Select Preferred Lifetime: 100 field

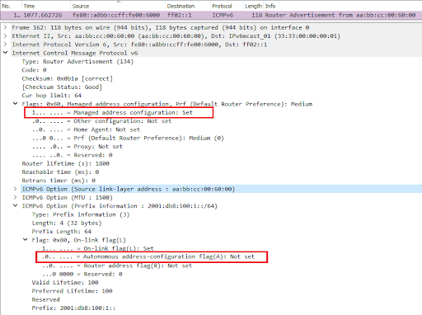tap(73, 291)
